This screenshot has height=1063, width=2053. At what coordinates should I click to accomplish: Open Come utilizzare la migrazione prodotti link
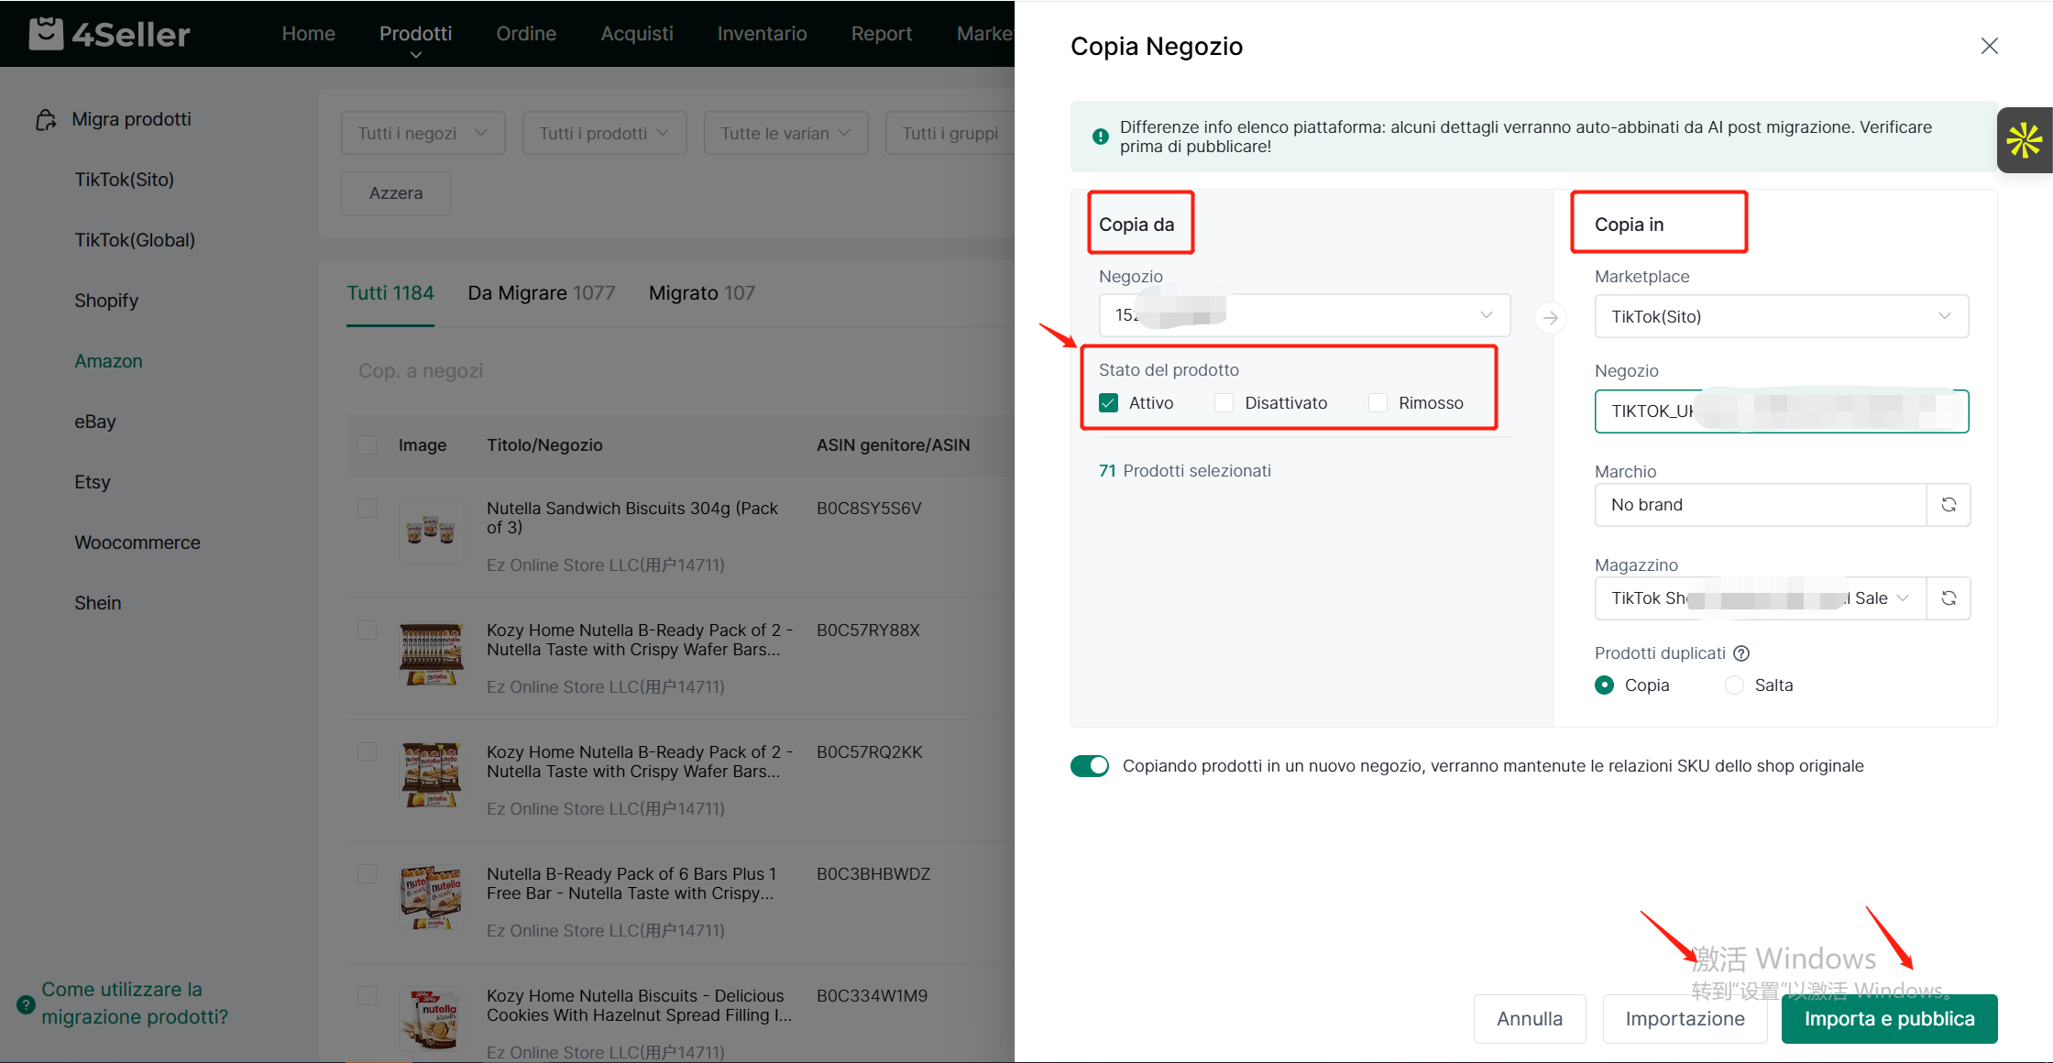coord(135,1003)
